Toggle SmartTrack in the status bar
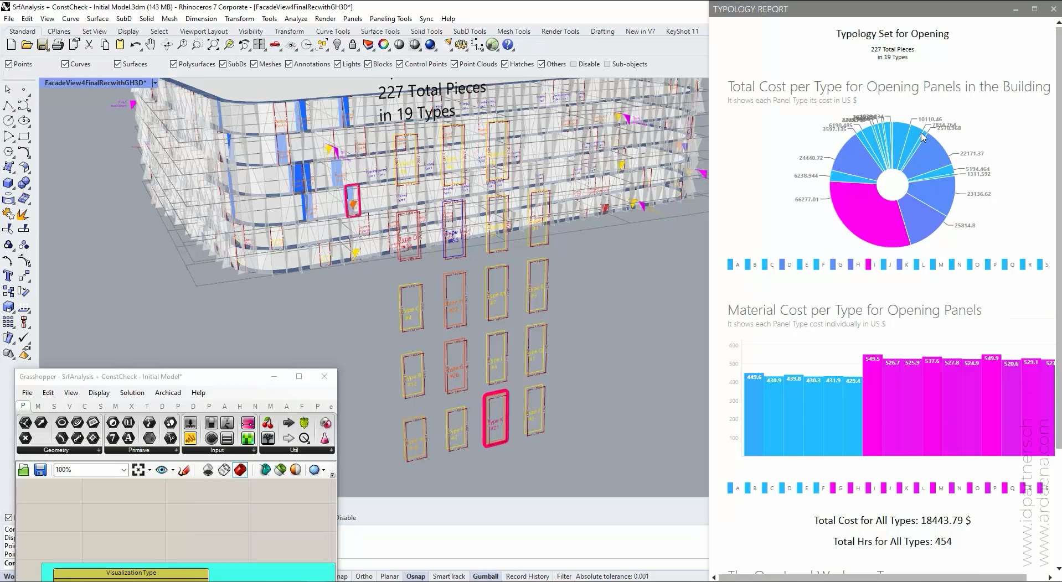 click(x=449, y=576)
